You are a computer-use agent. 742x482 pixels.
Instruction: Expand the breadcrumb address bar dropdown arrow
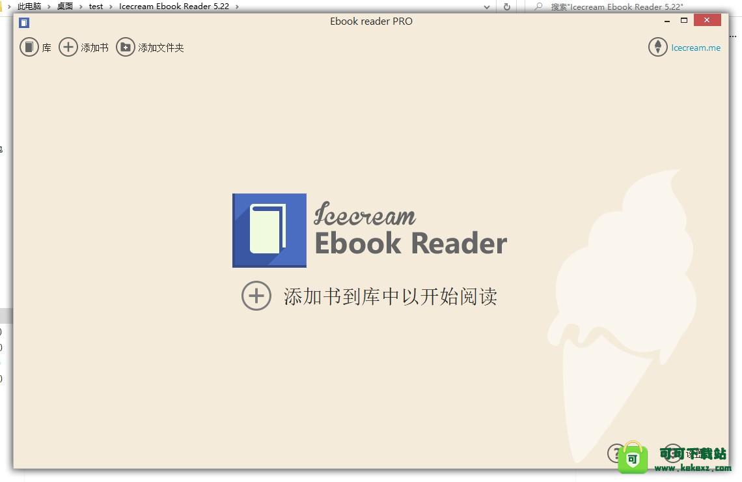pos(487,7)
